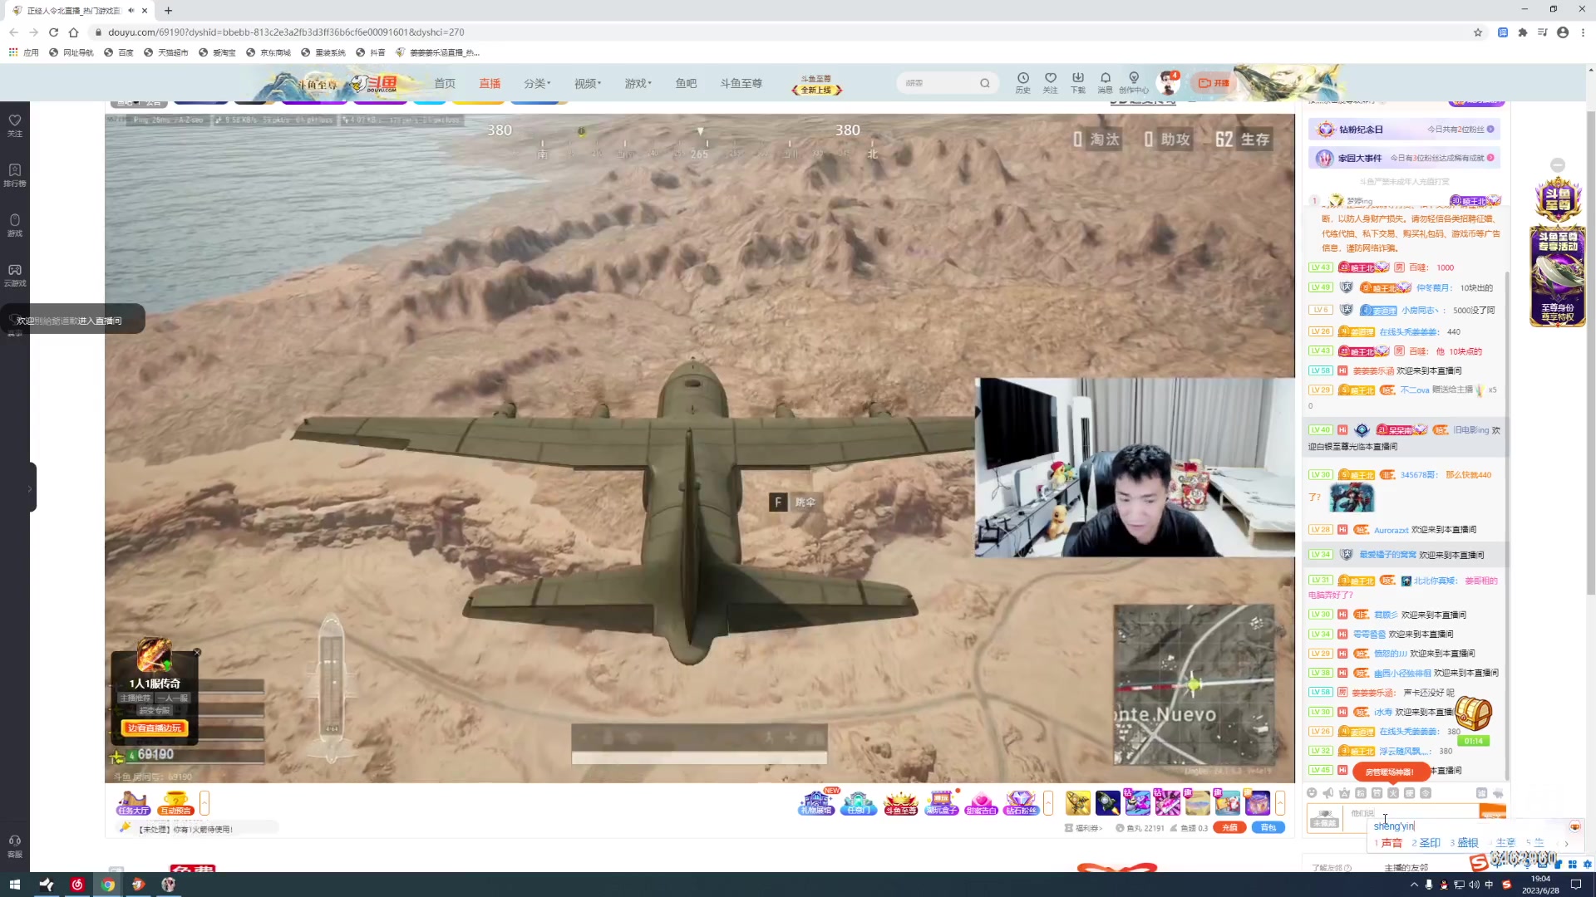The height and width of the screenshot is (897, 1596).
Task: Click the 充值 recharge button
Action: [1229, 827]
